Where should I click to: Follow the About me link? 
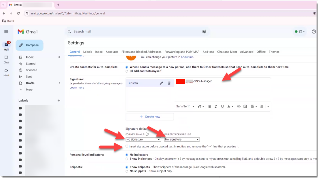187,57
